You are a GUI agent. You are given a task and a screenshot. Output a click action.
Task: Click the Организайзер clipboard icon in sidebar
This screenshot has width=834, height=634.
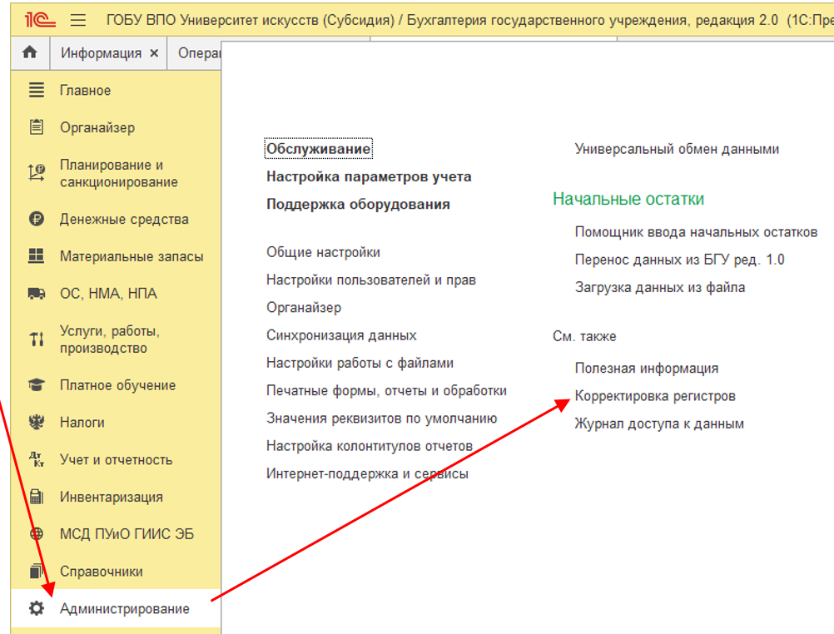tap(36, 127)
